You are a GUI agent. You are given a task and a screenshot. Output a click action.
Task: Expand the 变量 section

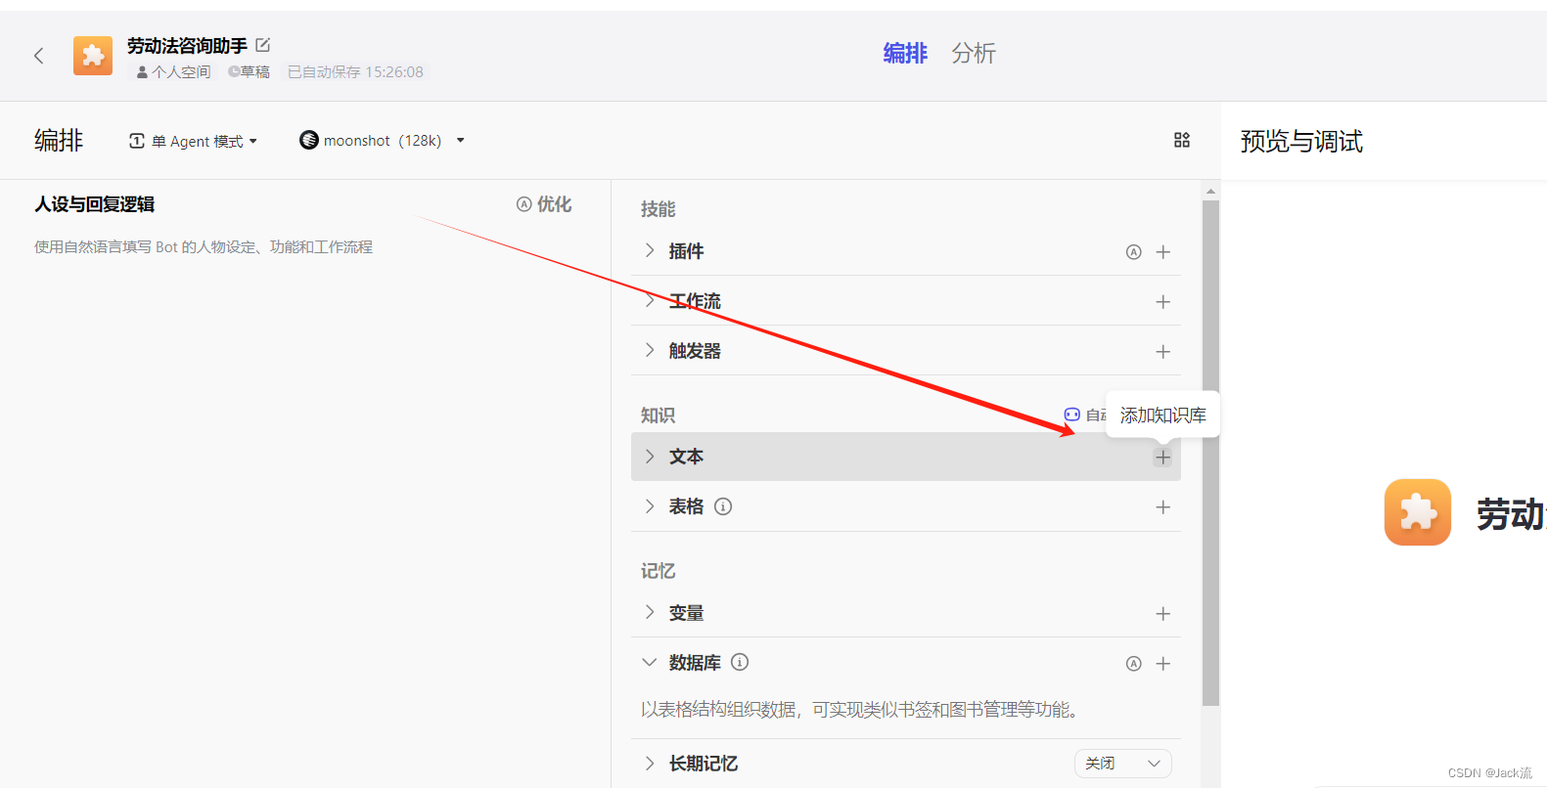point(650,613)
